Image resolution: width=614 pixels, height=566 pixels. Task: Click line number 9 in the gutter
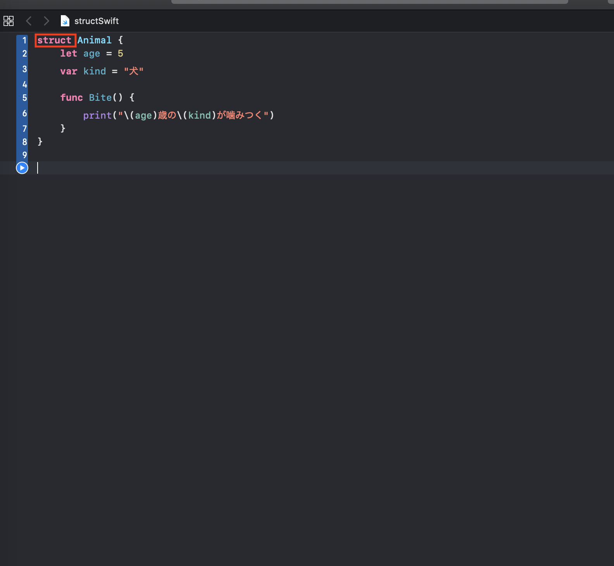tap(24, 155)
